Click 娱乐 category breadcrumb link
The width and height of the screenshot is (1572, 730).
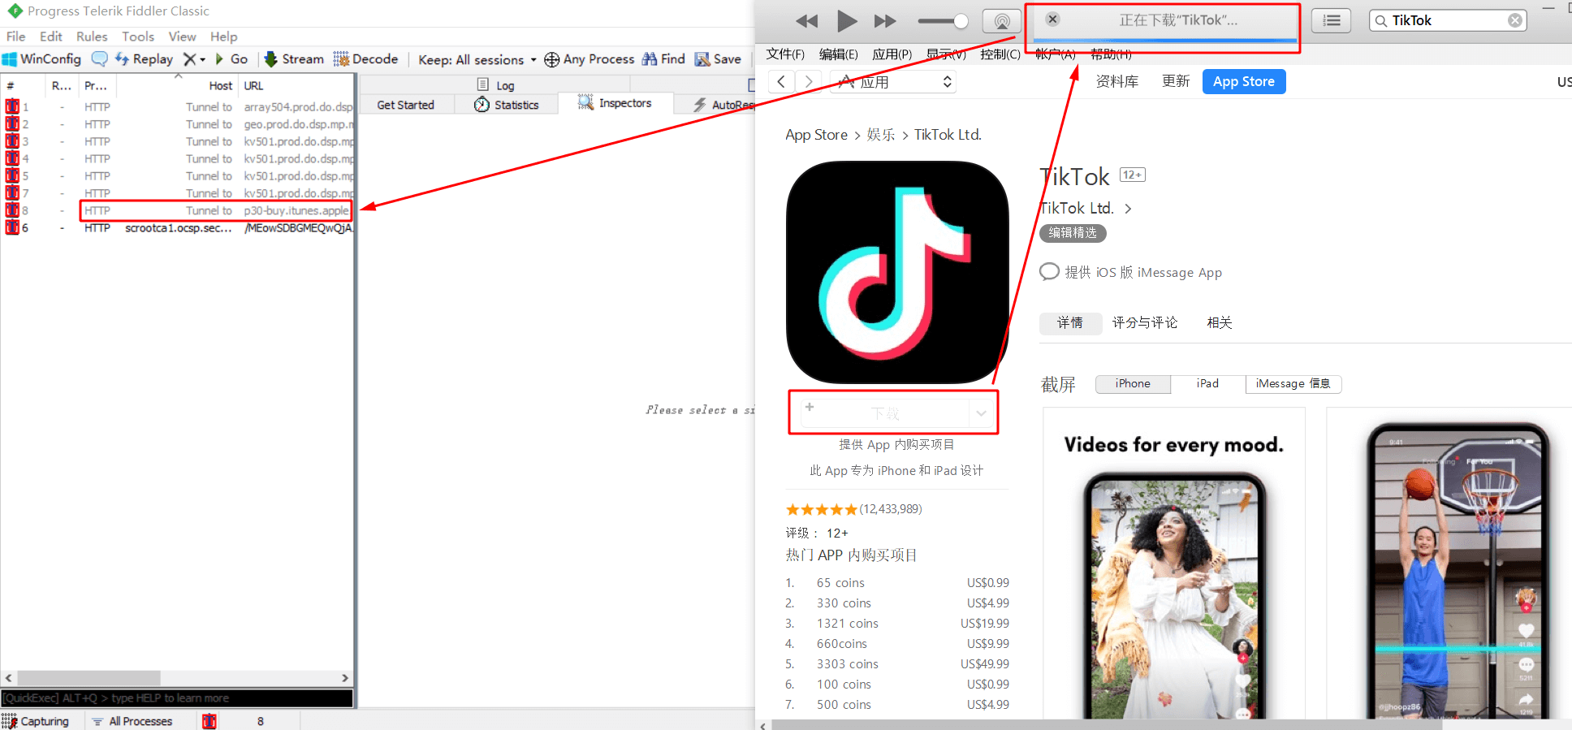coord(880,135)
